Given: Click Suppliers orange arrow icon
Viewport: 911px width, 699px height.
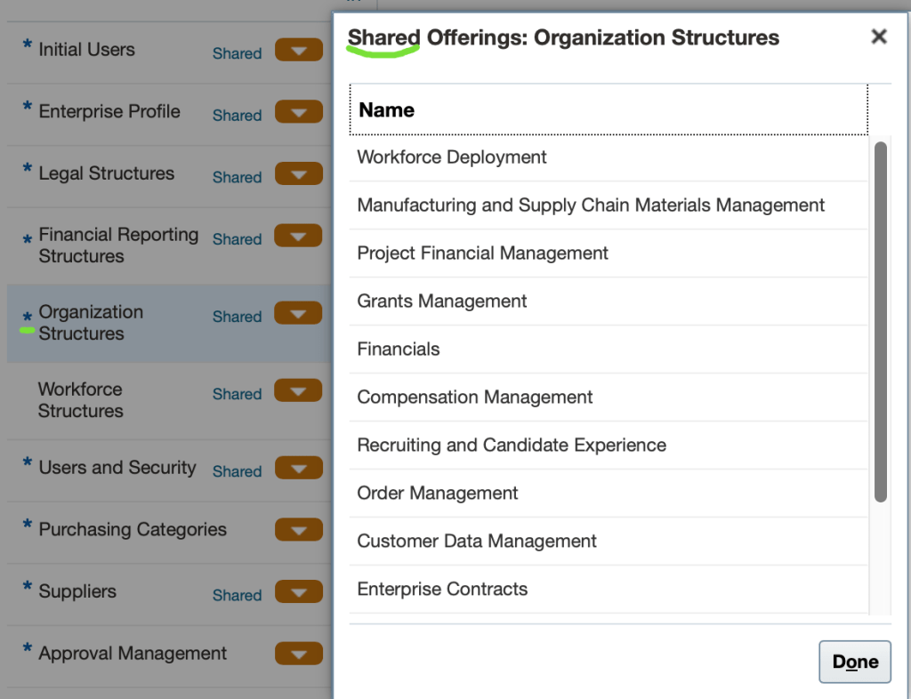Looking at the screenshot, I should [x=298, y=592].
